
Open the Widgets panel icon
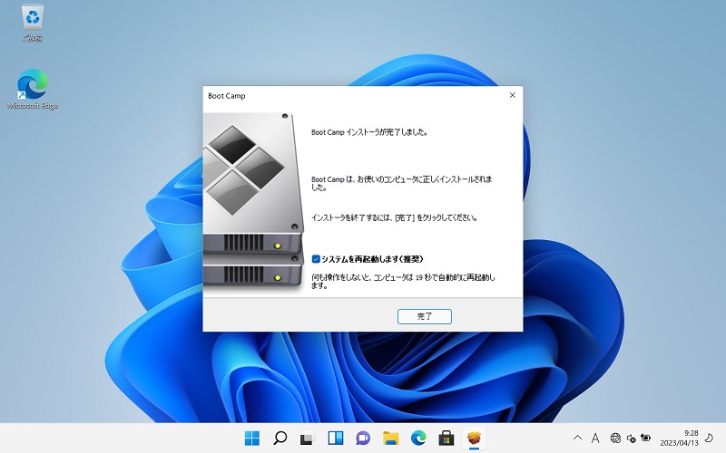(335, 438)
